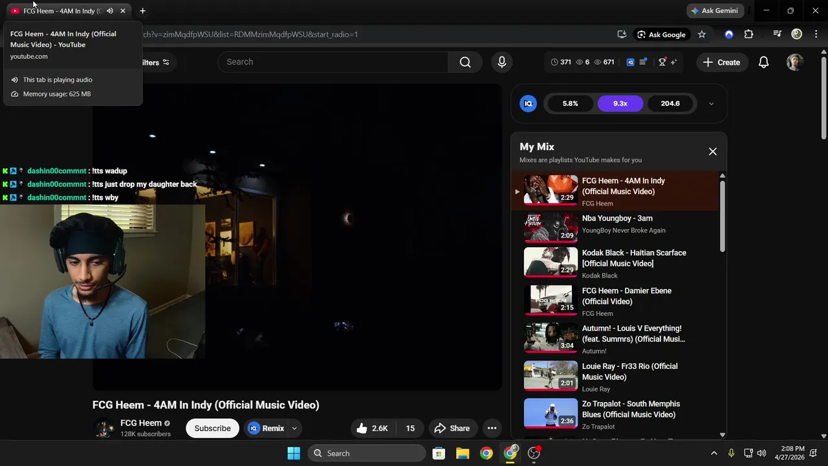Click the YouTube search magnifier button
828x466 pixels.
click(465, 62)
